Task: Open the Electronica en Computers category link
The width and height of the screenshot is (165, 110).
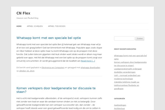Action: (53, 68)
